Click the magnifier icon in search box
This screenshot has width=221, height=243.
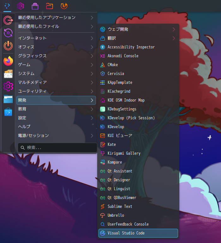(x=23, y=148)
